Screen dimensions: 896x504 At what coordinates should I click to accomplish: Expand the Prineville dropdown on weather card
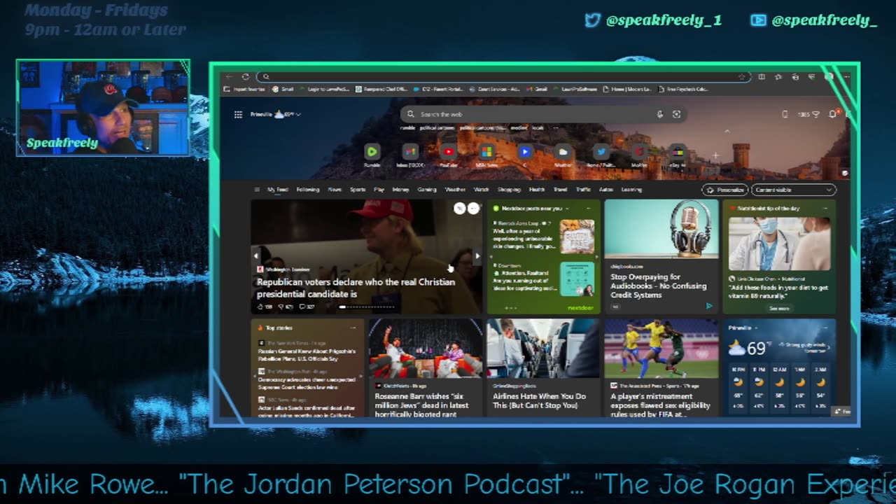click(755, 328)
